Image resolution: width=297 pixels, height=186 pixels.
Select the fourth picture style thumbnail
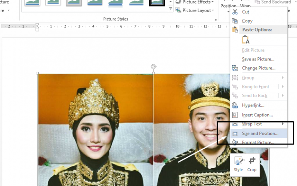(x=95, y=3)
